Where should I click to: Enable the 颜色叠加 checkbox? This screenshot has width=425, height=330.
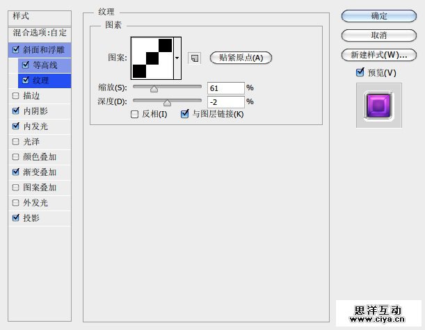tap(16, 157)
